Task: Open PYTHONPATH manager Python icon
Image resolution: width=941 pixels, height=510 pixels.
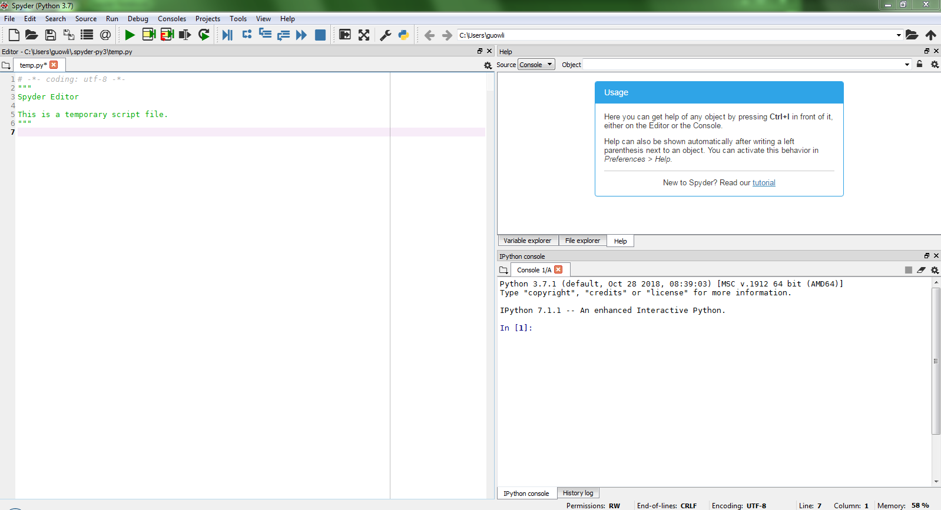Action: (403, 35)
